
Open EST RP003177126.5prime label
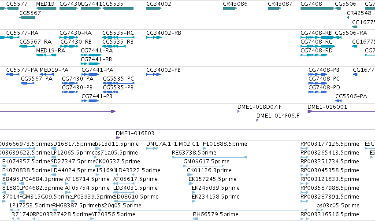[x=330, y=144]
